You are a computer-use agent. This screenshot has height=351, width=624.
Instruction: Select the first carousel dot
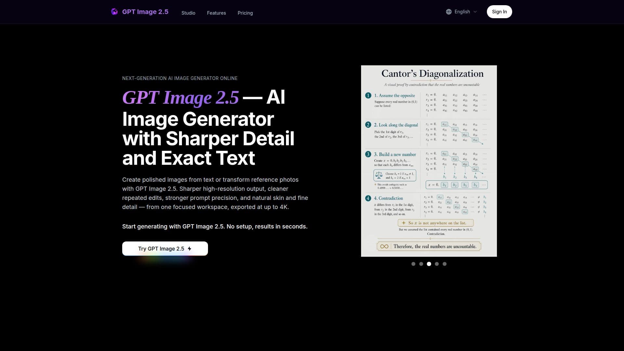413,264
